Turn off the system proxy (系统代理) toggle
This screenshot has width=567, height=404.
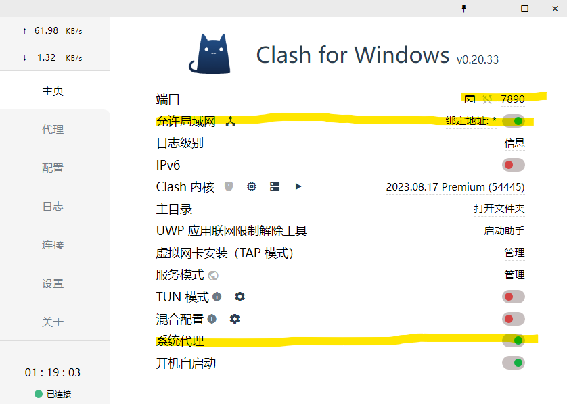[514, 340]
